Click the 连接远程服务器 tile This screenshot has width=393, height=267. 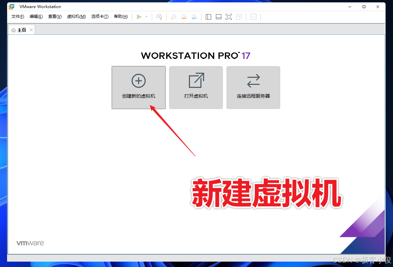coord(253,88)
